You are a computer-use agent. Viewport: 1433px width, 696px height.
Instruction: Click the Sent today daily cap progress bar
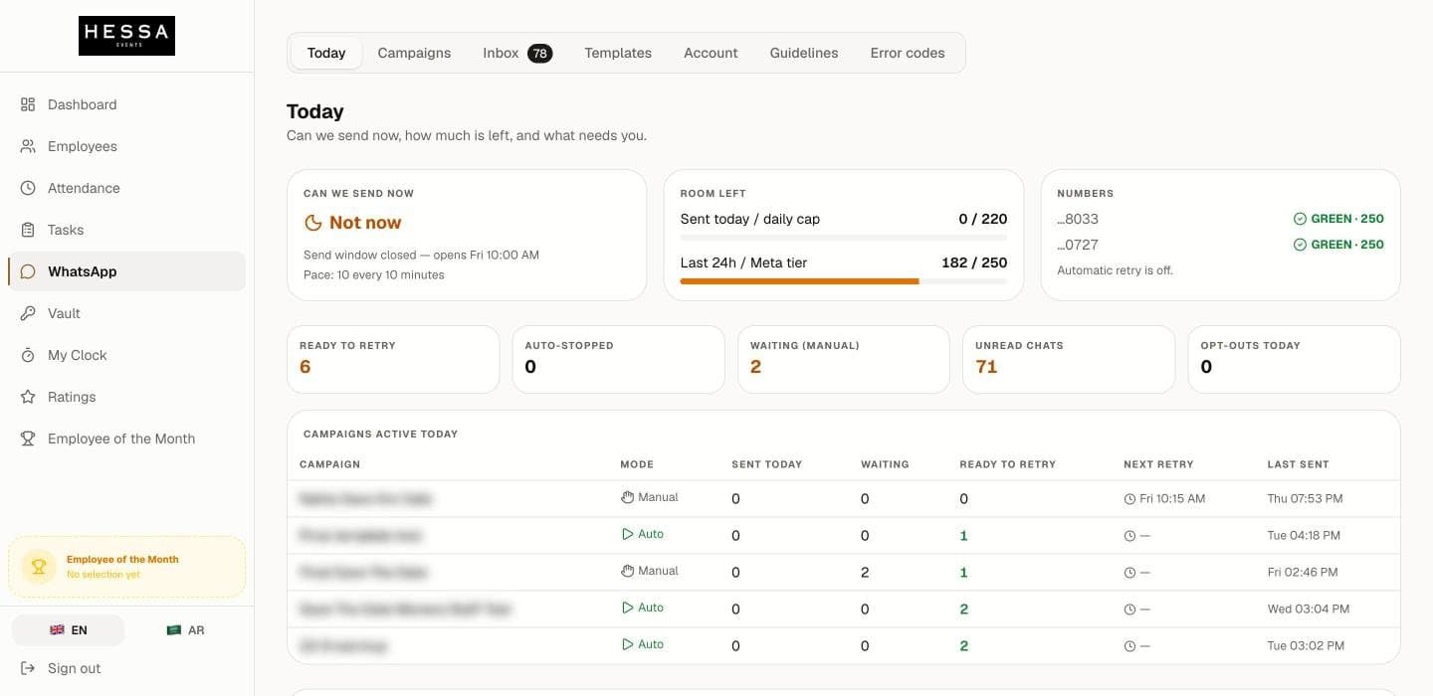click(844, 238)
